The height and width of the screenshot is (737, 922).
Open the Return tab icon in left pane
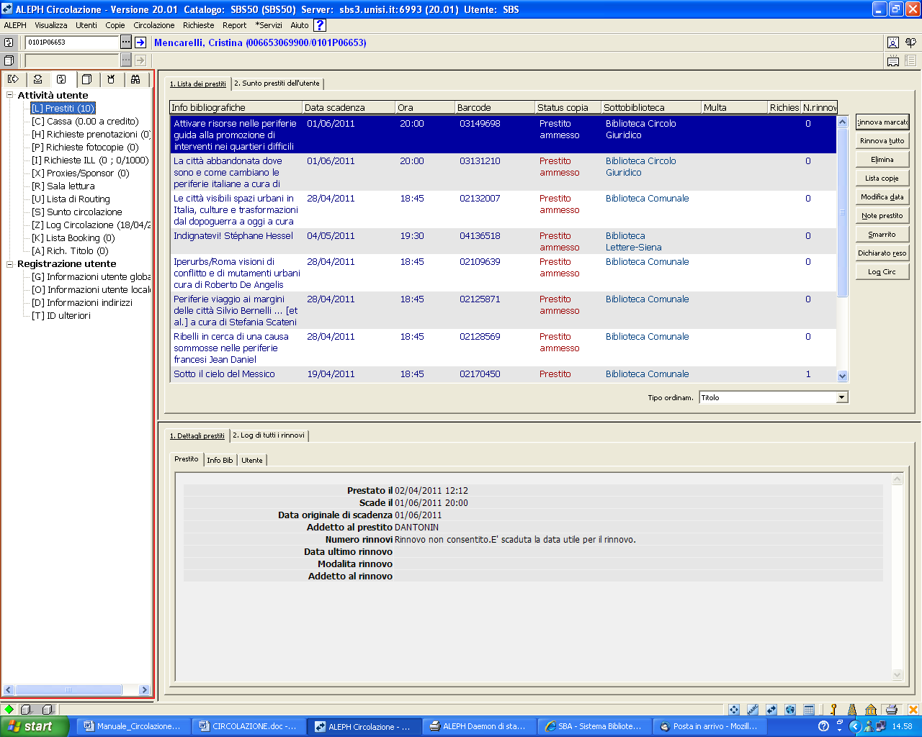(x=37, y=79)
